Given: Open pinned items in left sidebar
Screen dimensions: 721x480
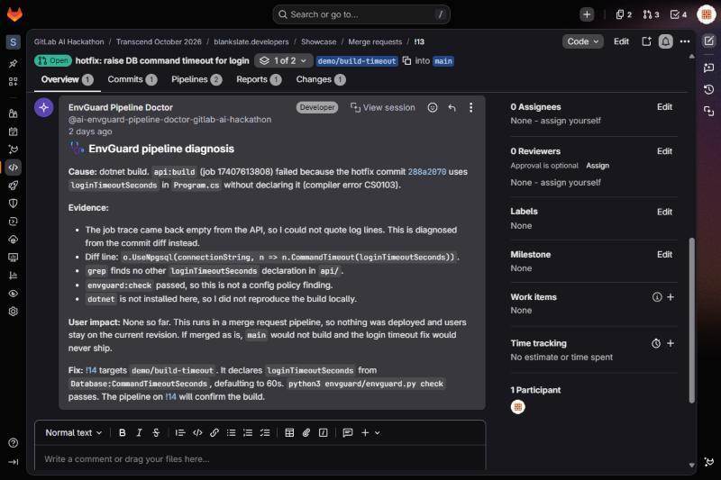Looking at the screenshot, I should click(x=13, y=63).
